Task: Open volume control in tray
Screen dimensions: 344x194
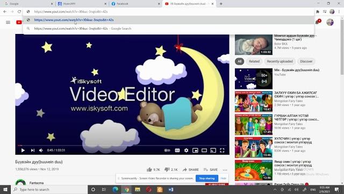Action: 297,189
